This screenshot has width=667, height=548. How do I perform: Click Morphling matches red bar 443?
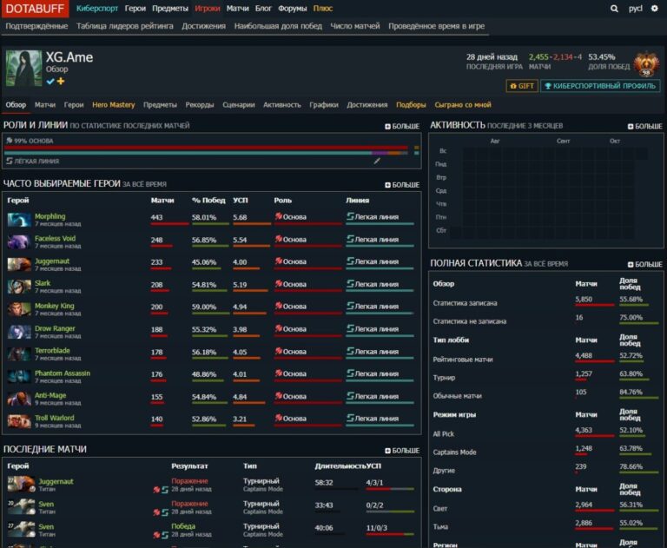pos(169,223)
